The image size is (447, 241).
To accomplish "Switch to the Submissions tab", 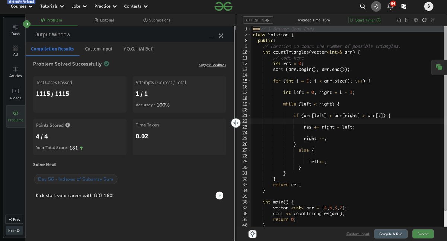I will (157, 20).
